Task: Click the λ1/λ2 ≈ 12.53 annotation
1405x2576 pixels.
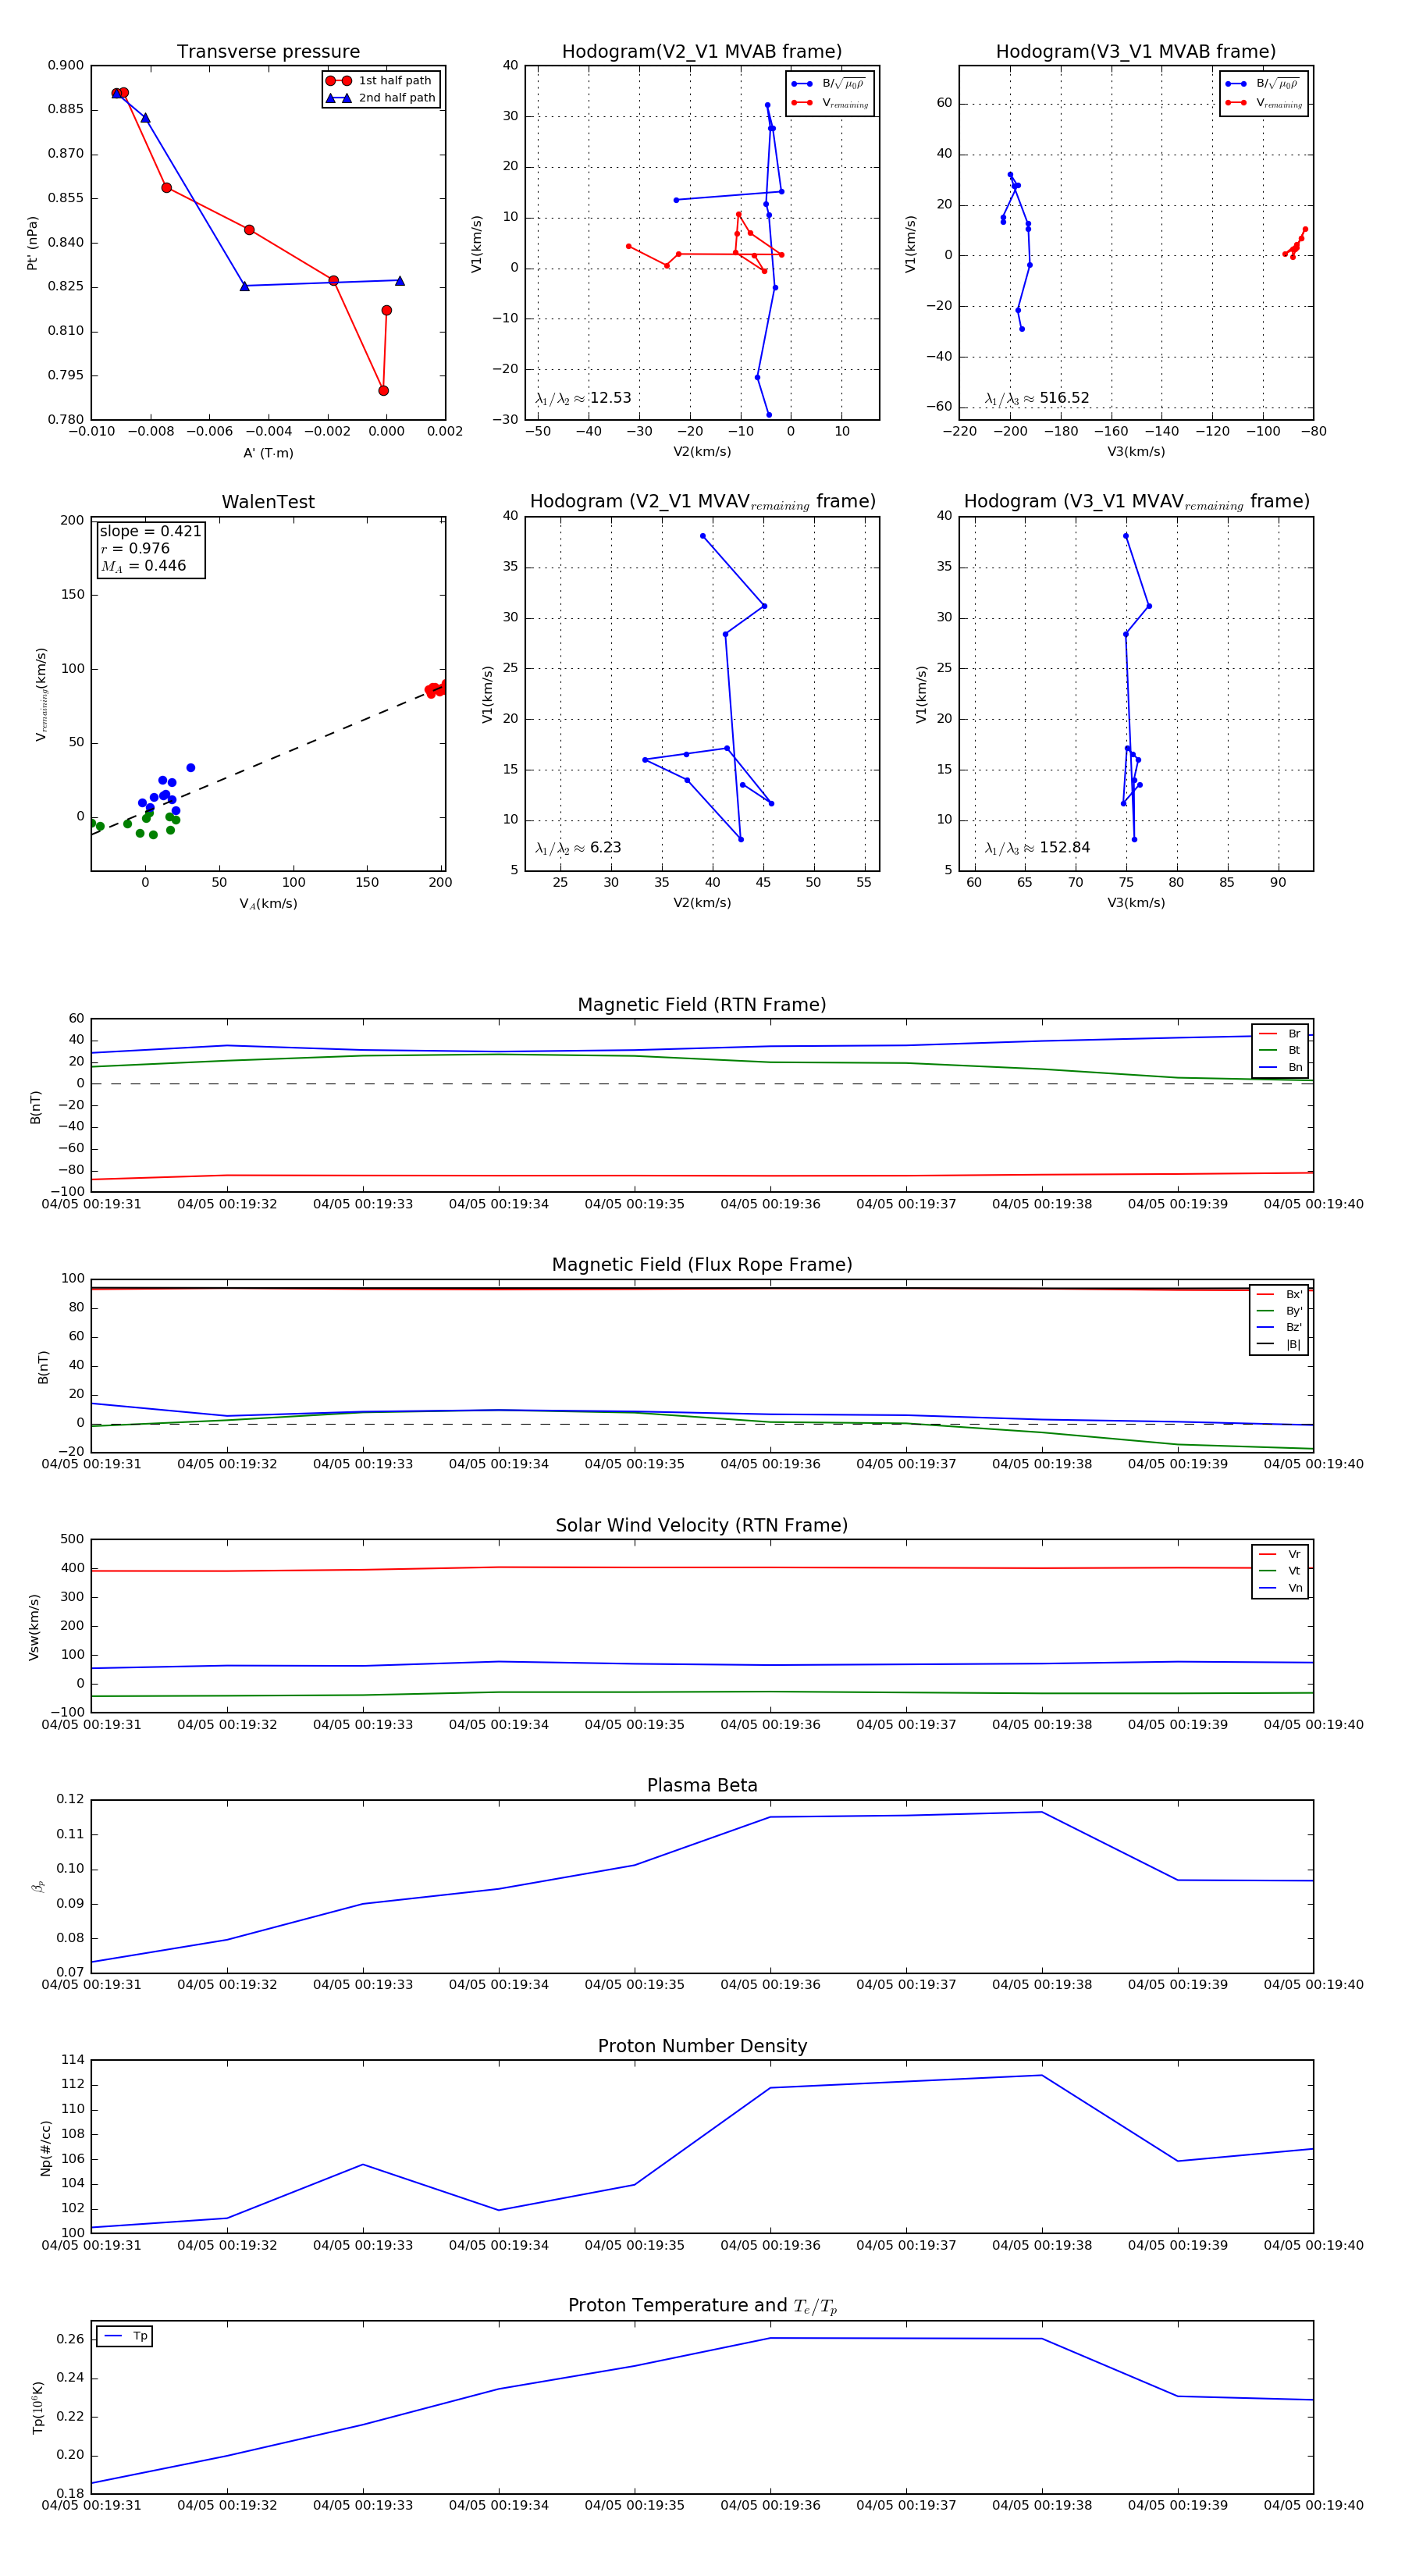Action: coord(583,398)
